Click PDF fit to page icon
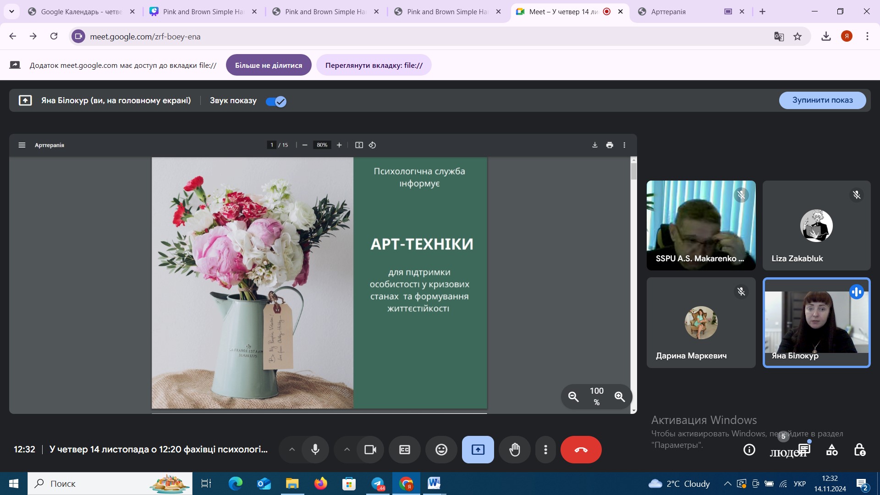This screenshot has height=495, width=880. click(x=359, y=145)
